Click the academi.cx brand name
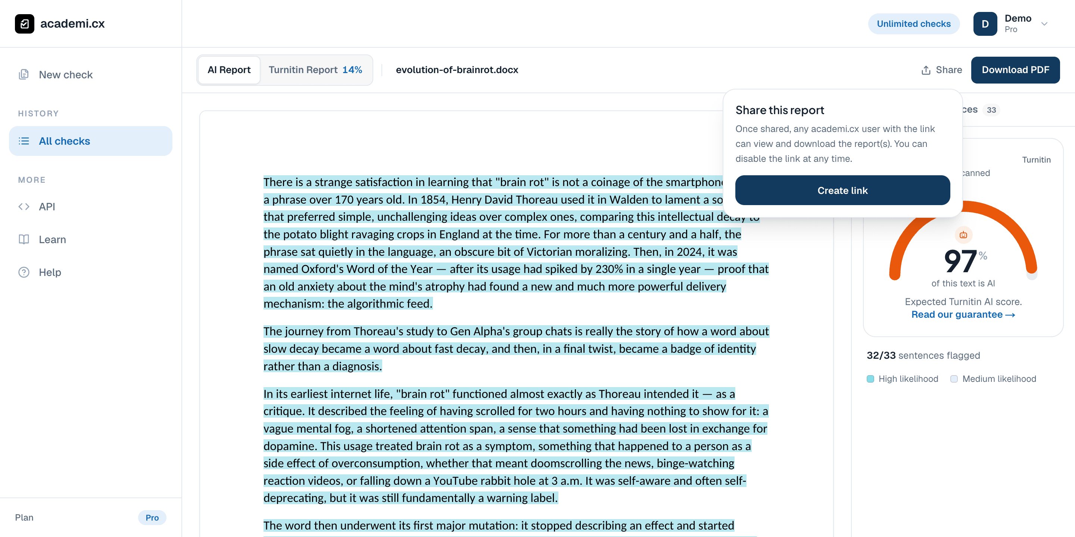This screenshot has width=1075, height=537. (x=73, y=23)
